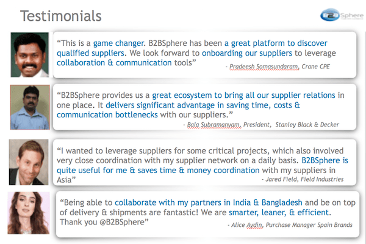Click "a great platform to discover" text
Viewport: 366px width, 244px height.
coord(276,43)
